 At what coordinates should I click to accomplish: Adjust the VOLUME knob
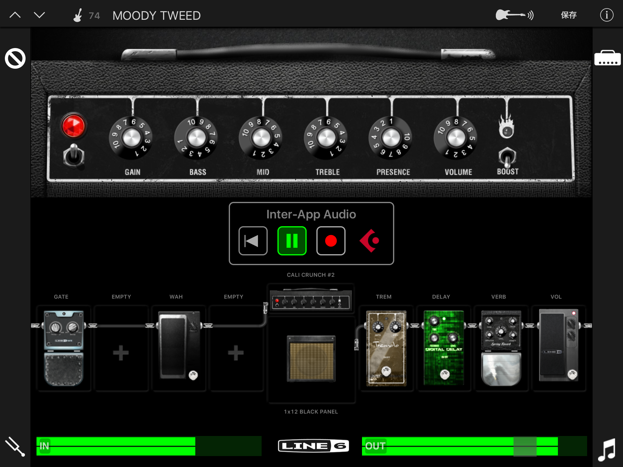[x=456, y=138]
